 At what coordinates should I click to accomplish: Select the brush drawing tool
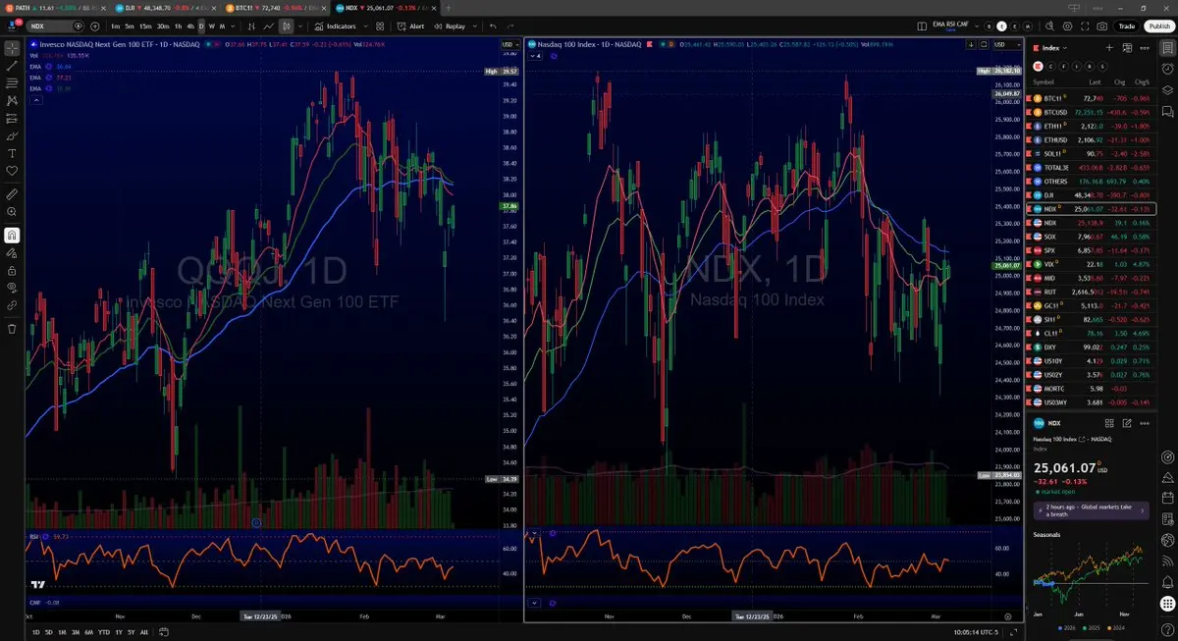12,135
